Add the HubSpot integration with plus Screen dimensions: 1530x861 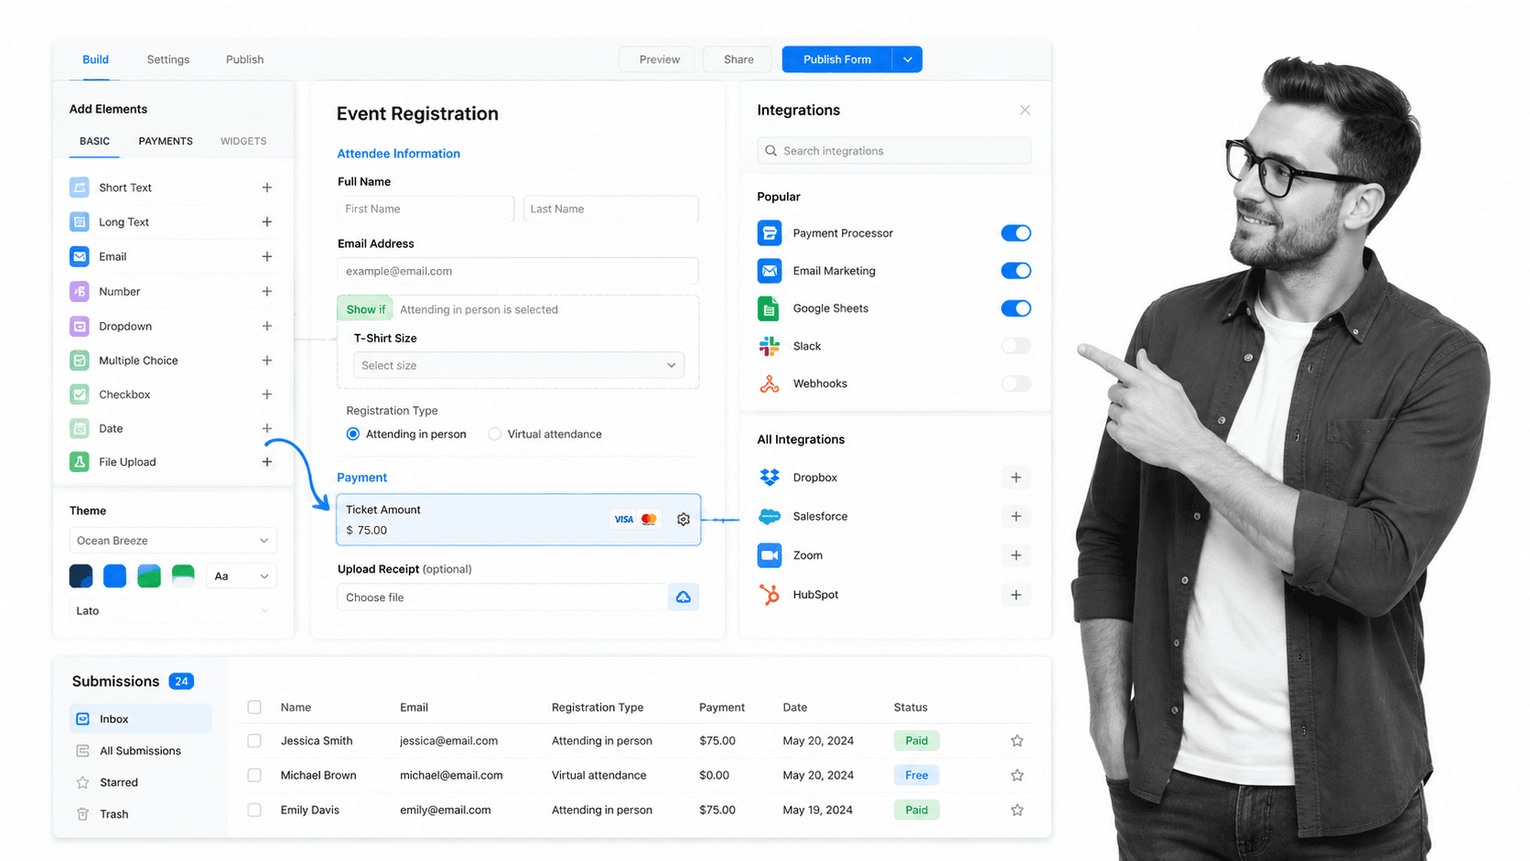click(1016, 595)
